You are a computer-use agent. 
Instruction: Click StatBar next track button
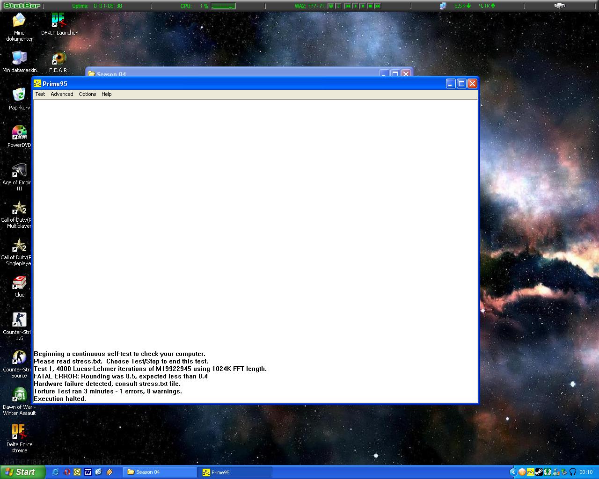pos(378,6)
